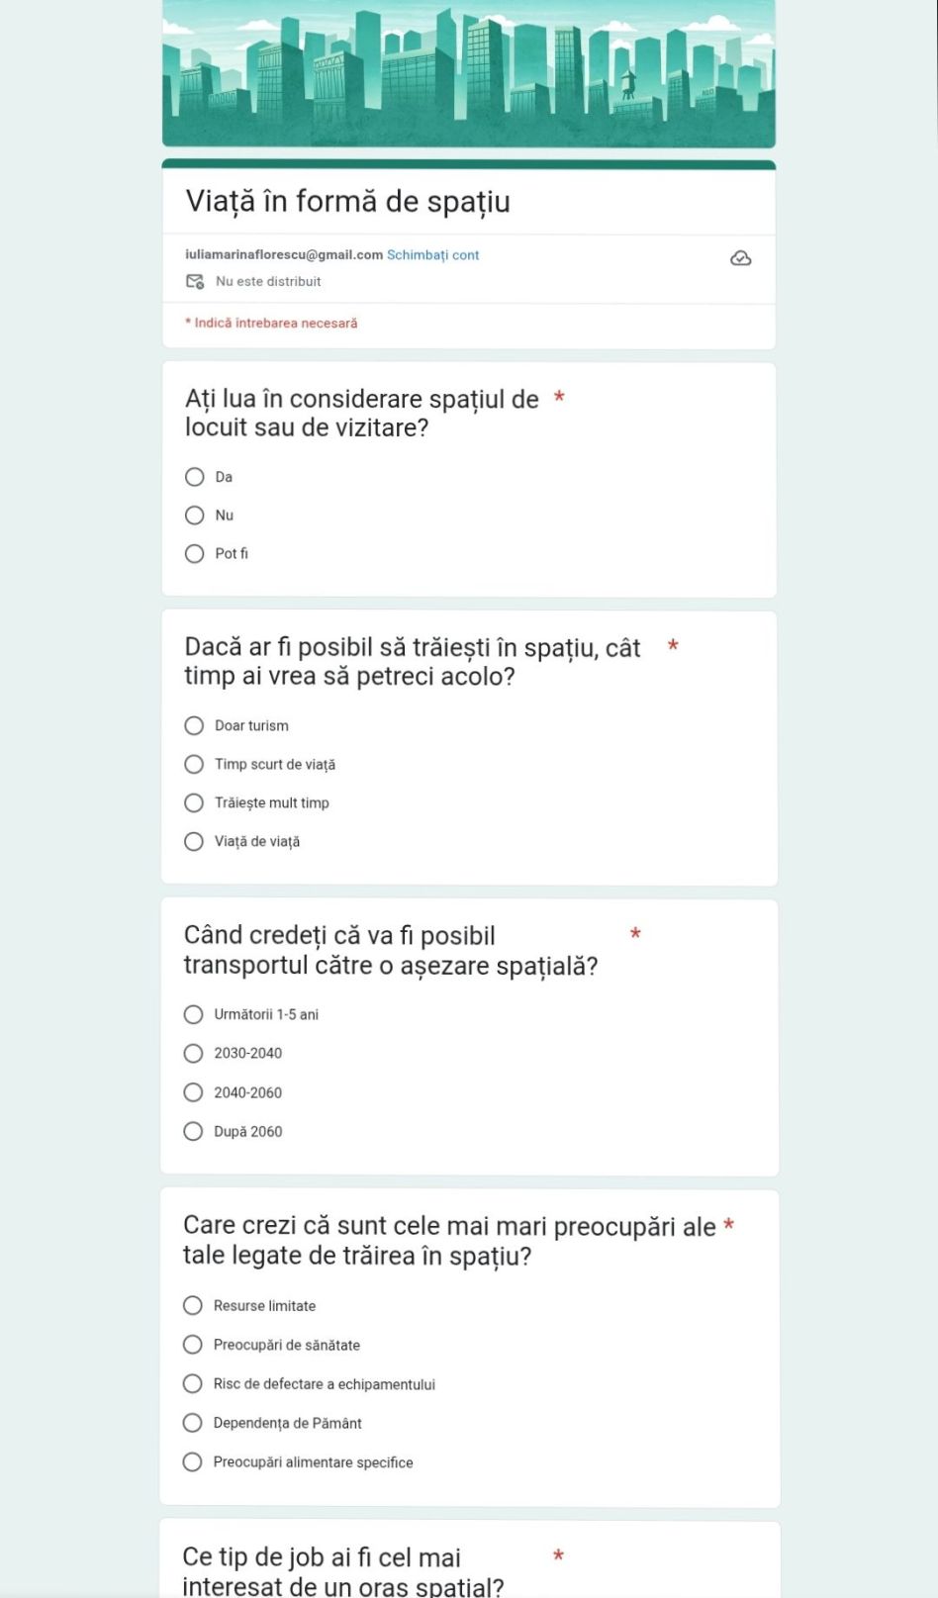Select the Da radio option
Image resolution: width=938 pixels, height=1598 pixels.
pyautogui.click(x=195, y=477)
